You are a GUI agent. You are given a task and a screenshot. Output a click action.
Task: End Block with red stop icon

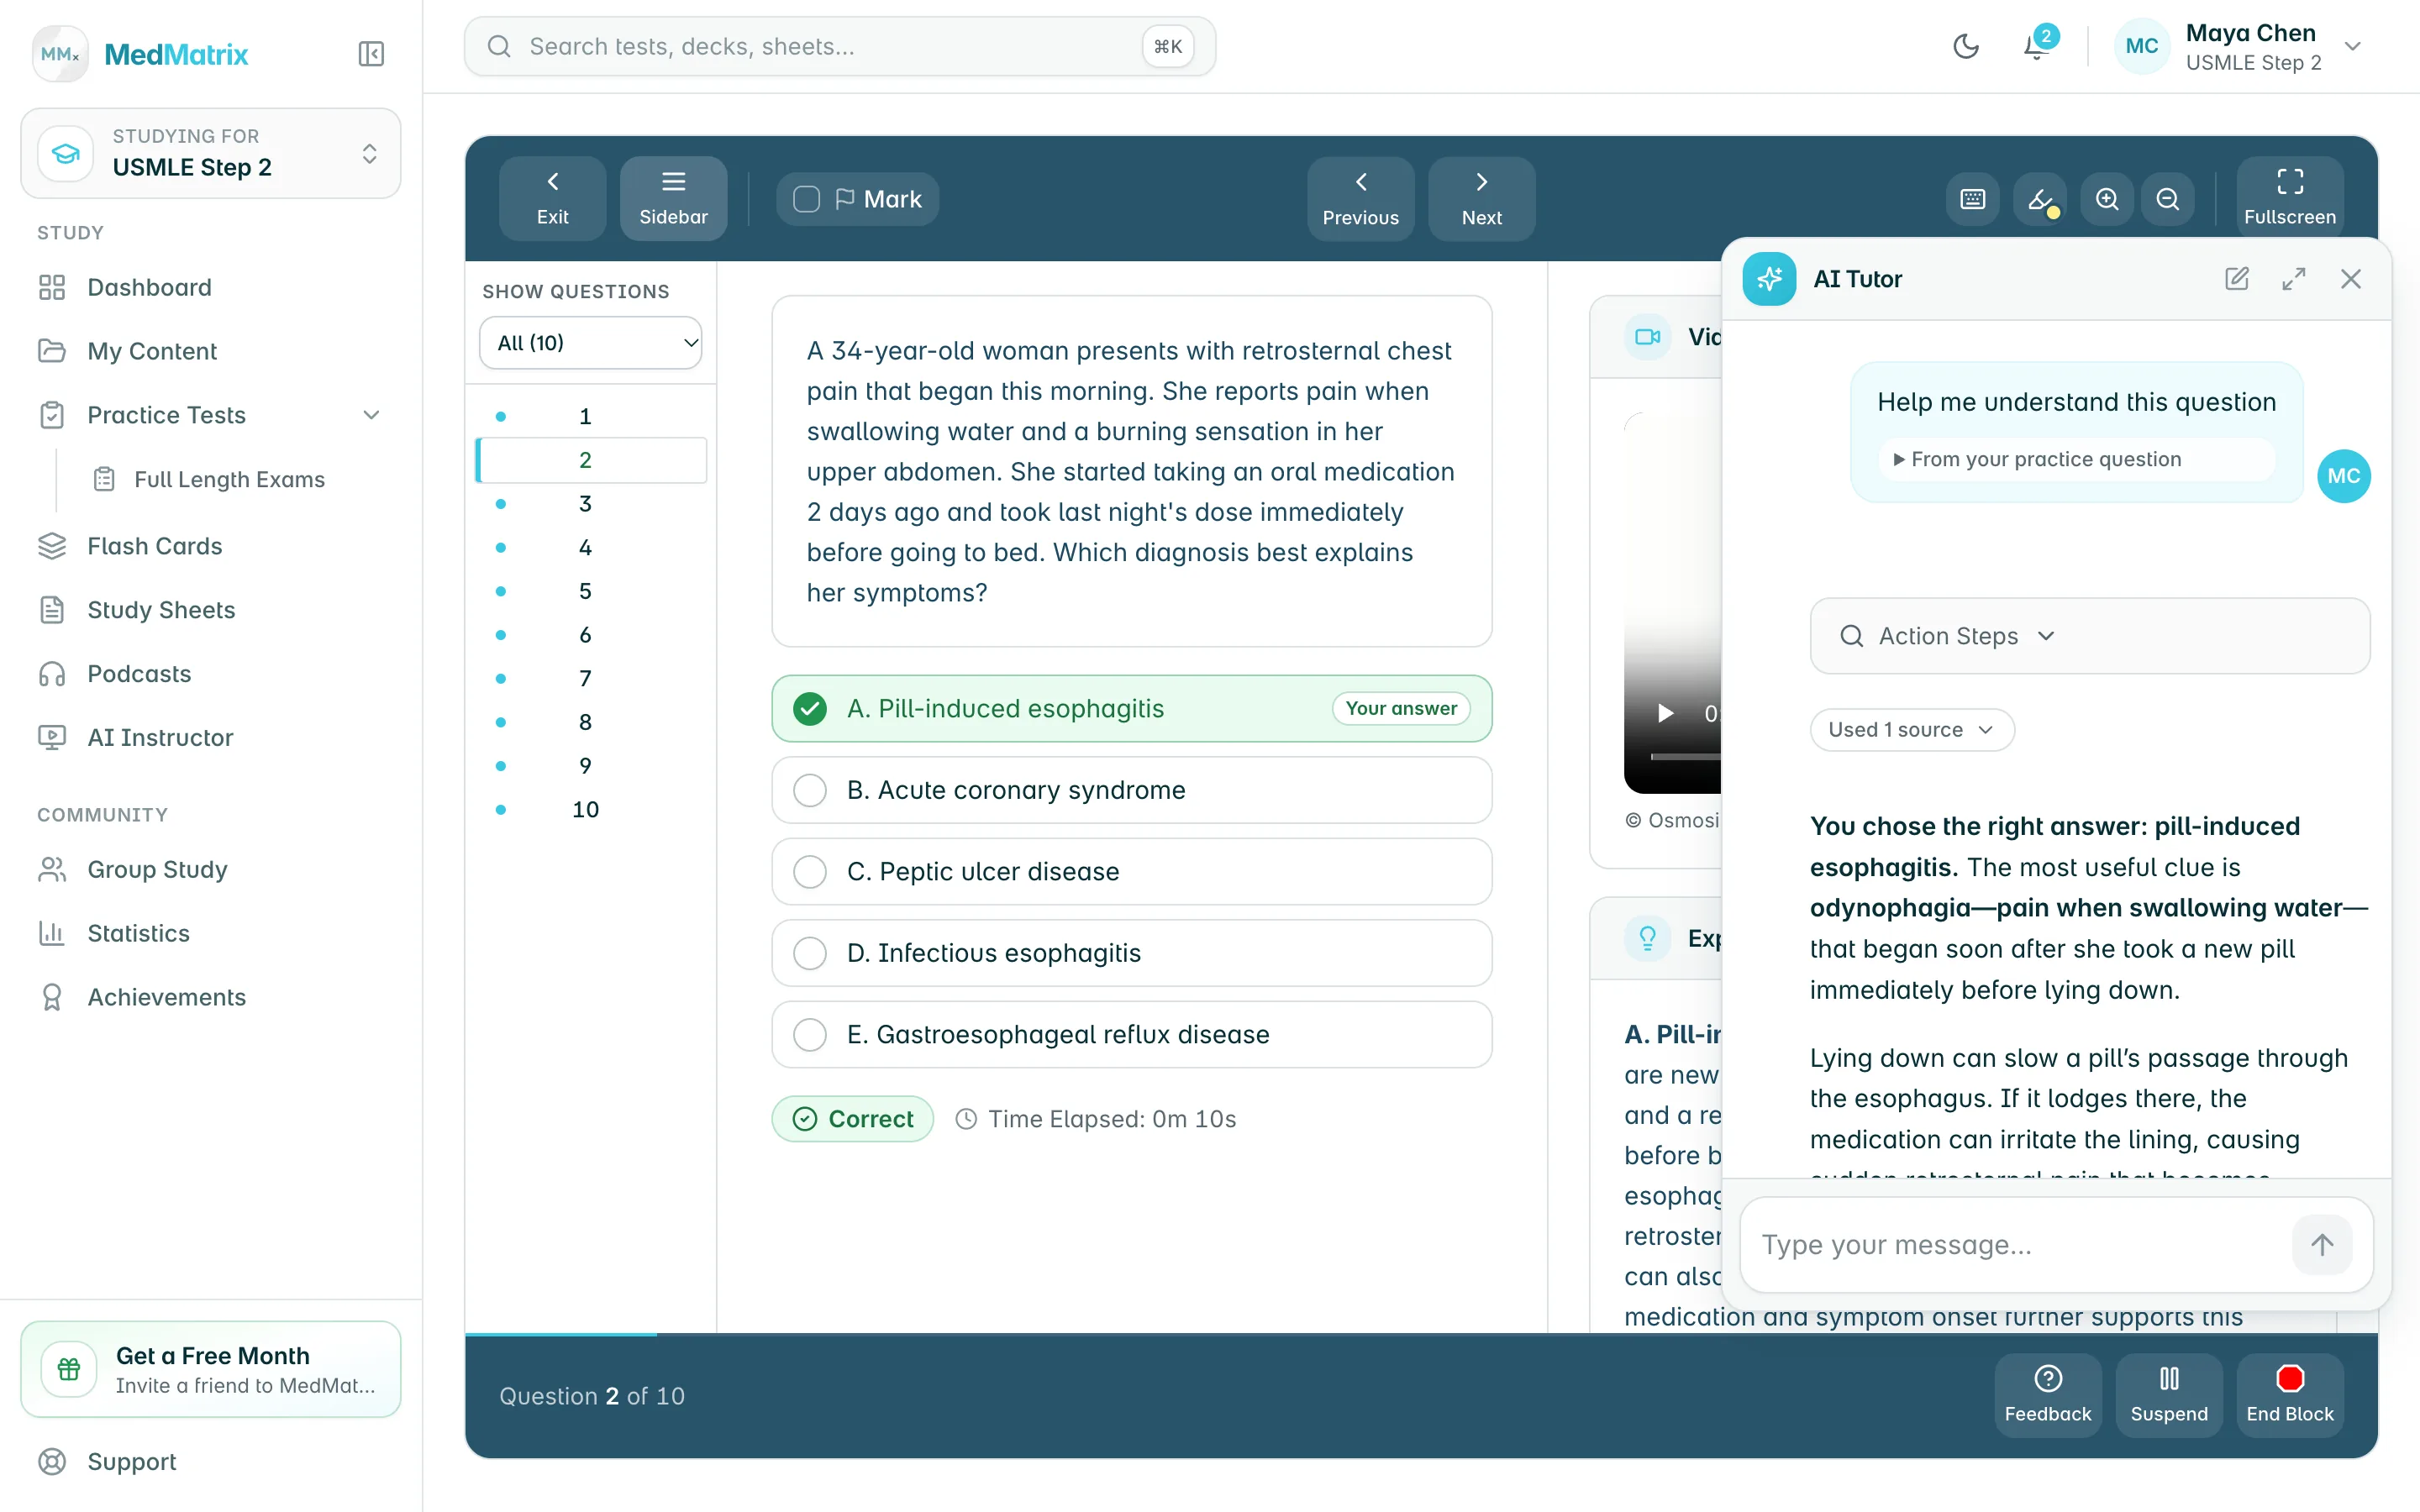(x=2290, y=1395)
